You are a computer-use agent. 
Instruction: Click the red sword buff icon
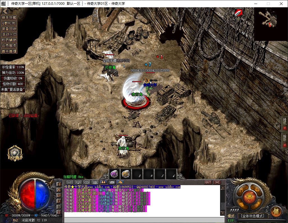click(x=239, y=13)
